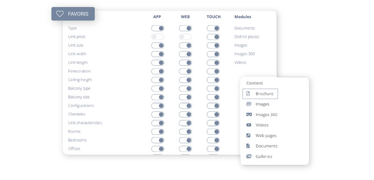The width and height of the screenshot is (374, 180).
Task: Click the Brochure PDF icon
Action: point(248,94)
